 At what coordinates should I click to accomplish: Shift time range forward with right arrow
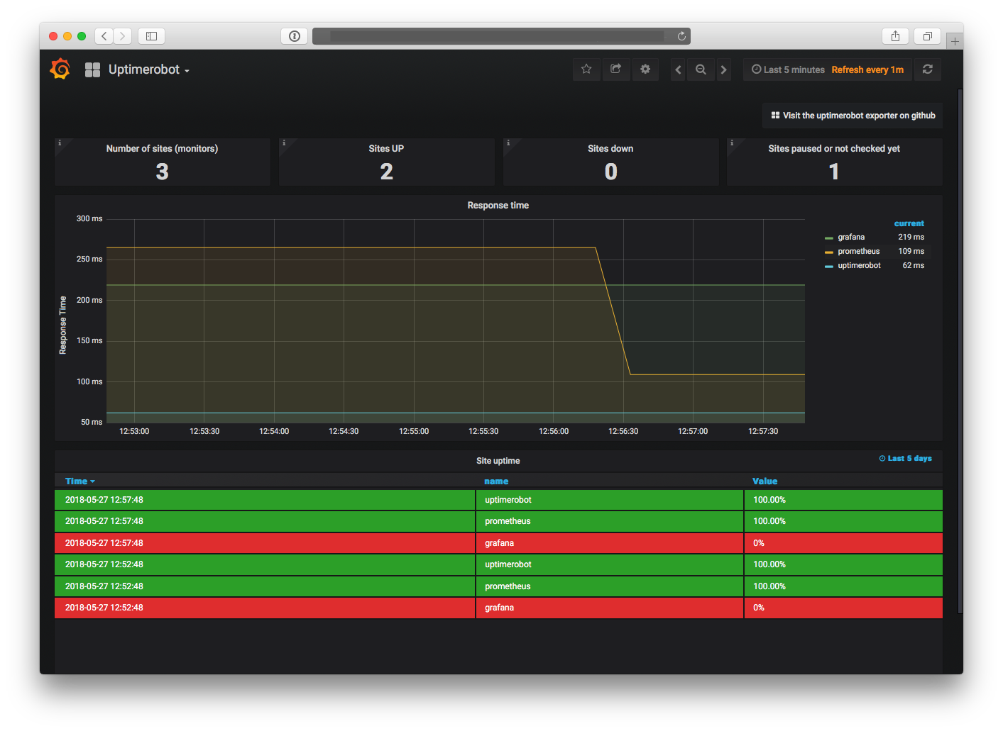click(723, 69)
